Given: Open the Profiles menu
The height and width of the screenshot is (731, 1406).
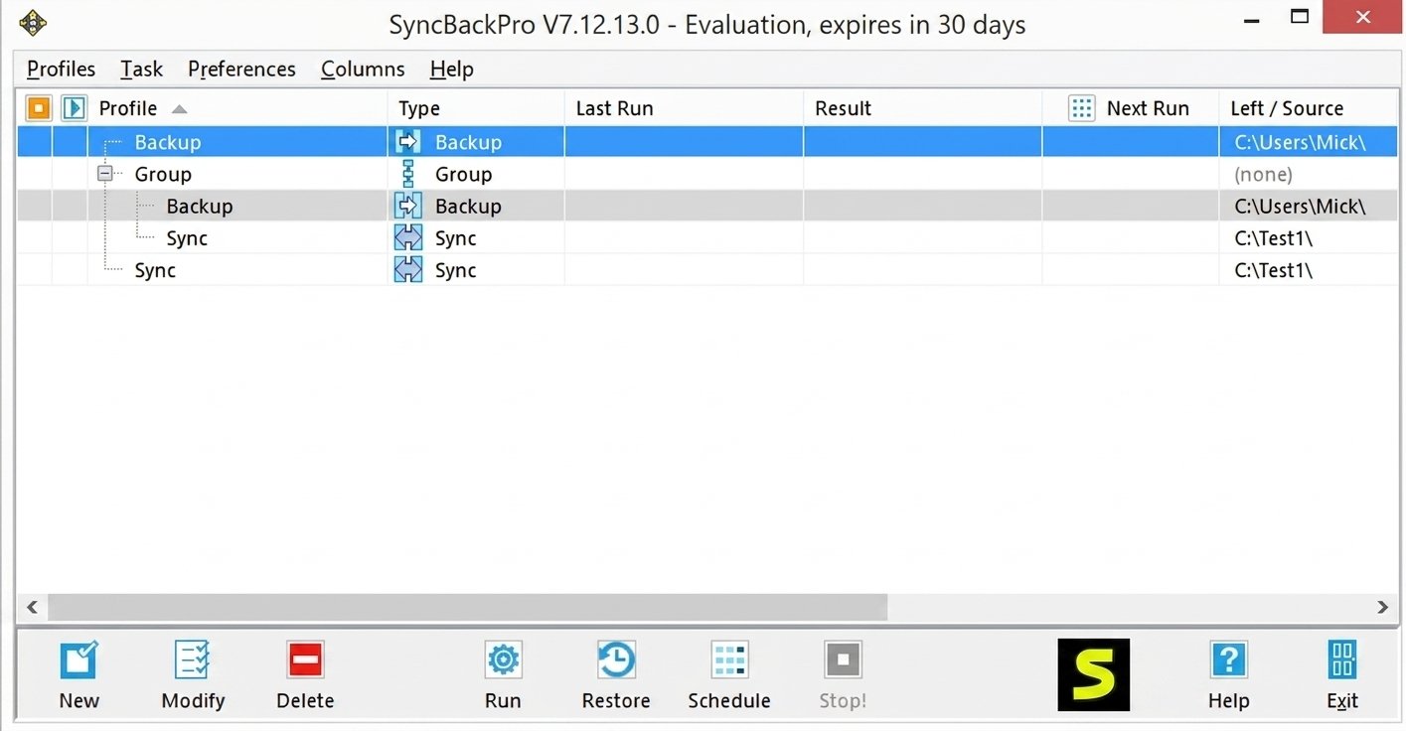Looking at the screenshot, I should pyautogui.click(x=61, y=69).
